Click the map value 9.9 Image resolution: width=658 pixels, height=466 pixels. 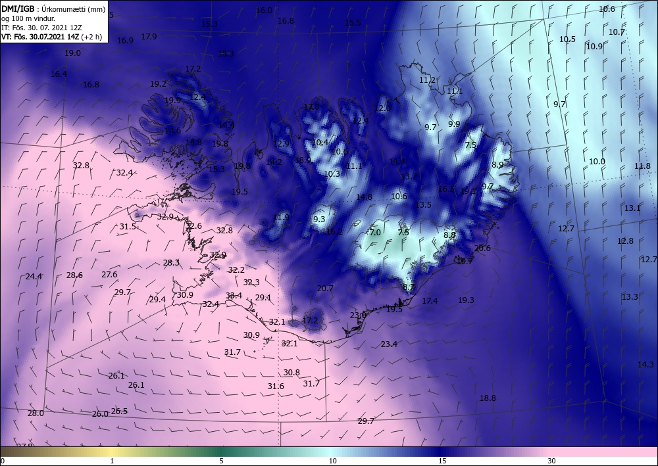[454, 124]
